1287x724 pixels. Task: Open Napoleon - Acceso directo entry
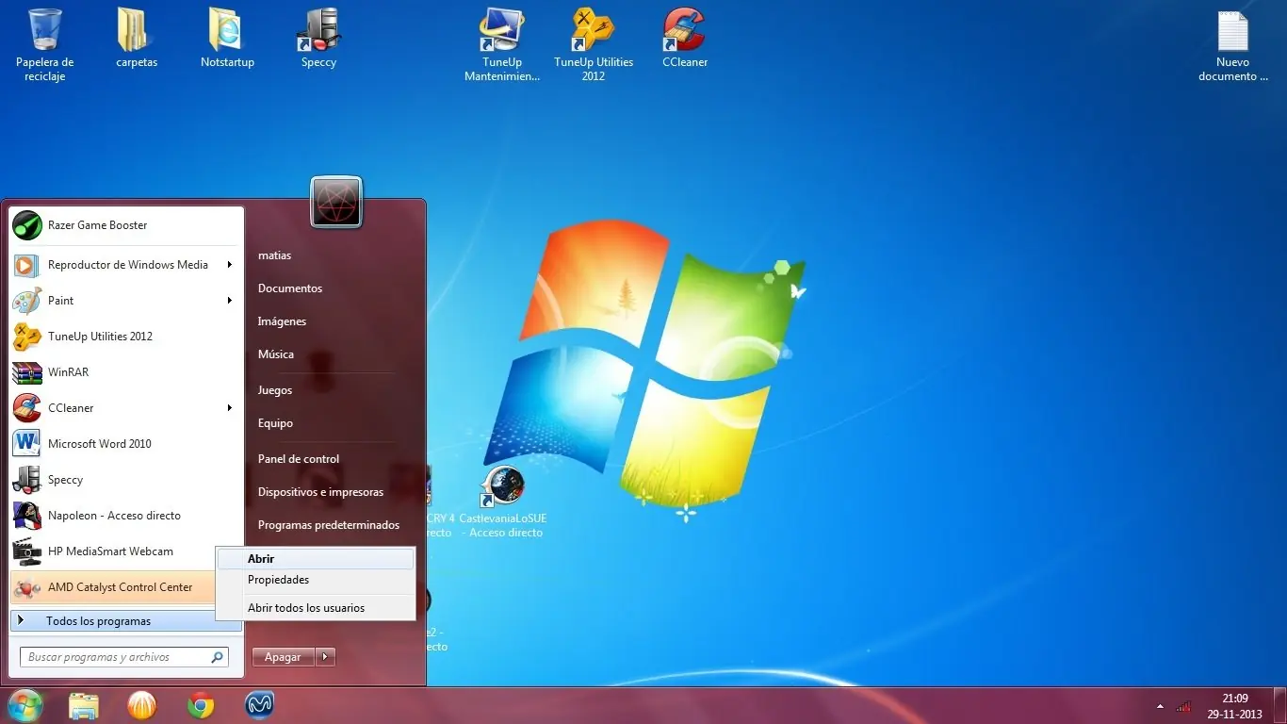point(126,516)
